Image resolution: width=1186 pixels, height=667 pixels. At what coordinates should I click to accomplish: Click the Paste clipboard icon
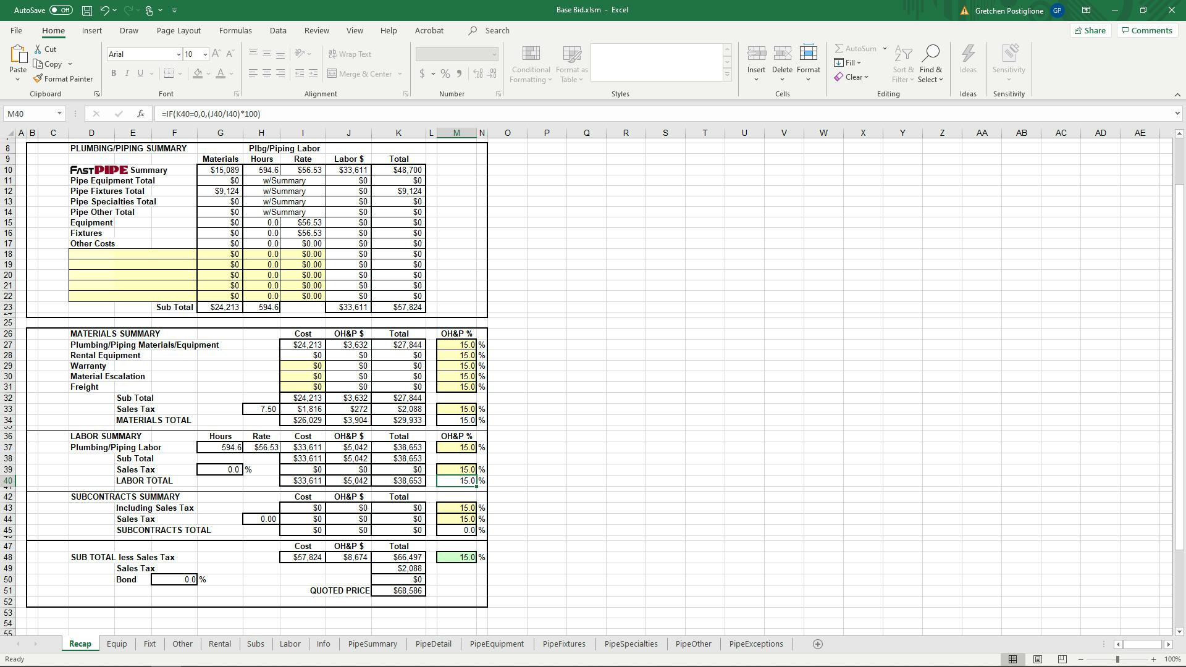[18, 55]
